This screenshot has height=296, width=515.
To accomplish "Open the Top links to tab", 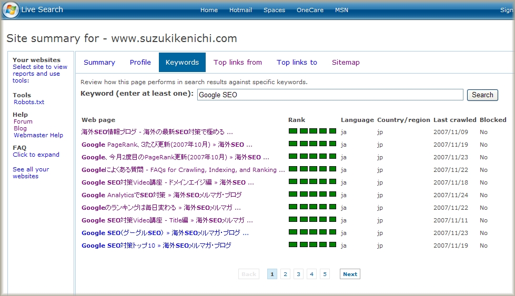I will (x=297, y=63).
